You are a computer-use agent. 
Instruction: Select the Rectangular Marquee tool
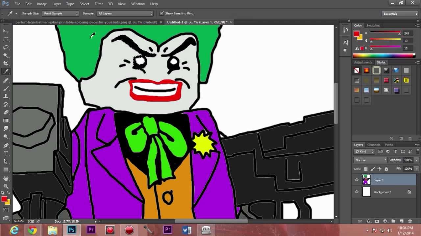click(x=6, y=39)
